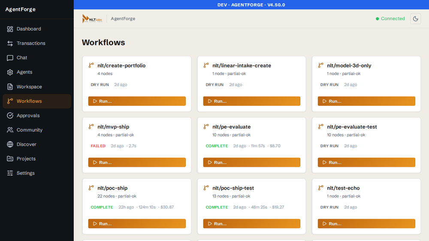This screenshot has width=429, height=241.
Task: Click the nlt/poc-ship title
Action: (x=112, y=188)
